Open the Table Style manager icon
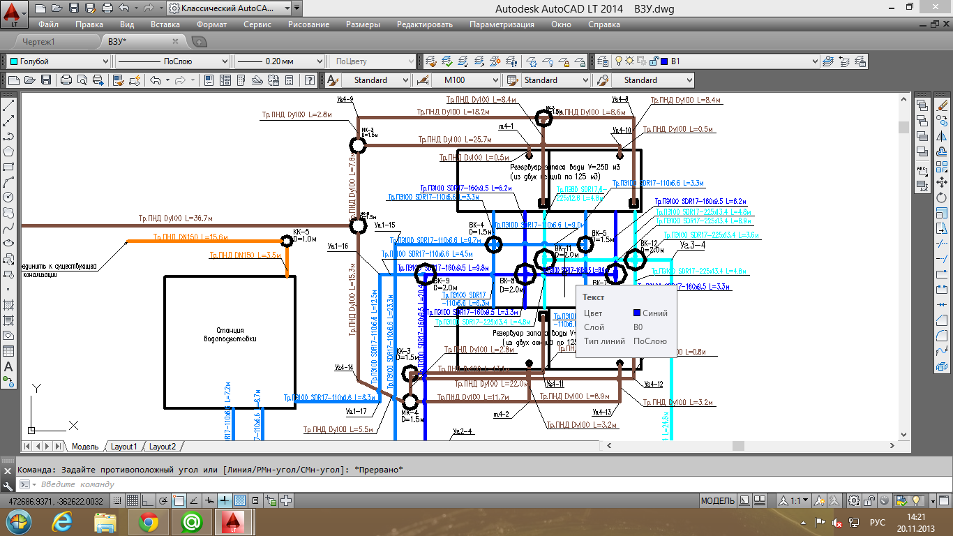Viewport: 953px width, 536px height. [512, 80]
